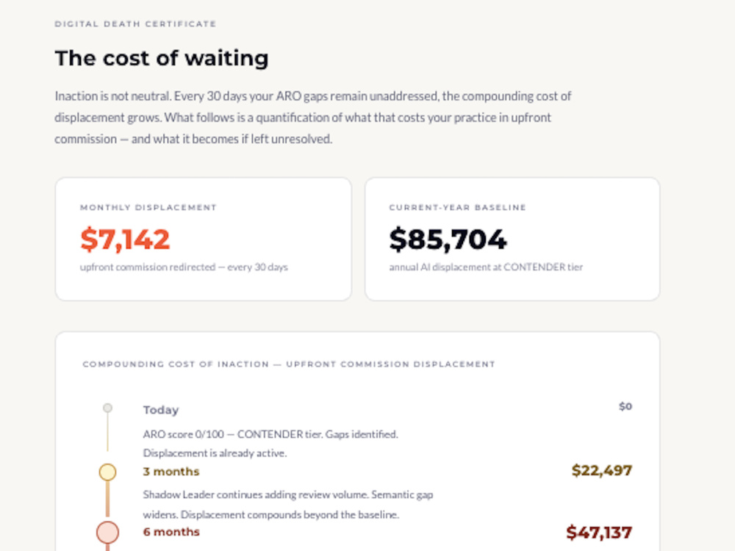This screenshot has height=551, width=735.
Task: Click the "Inaction is not neutral" intro paragraph
Action: pyautogui.click(x=312, y=118)
